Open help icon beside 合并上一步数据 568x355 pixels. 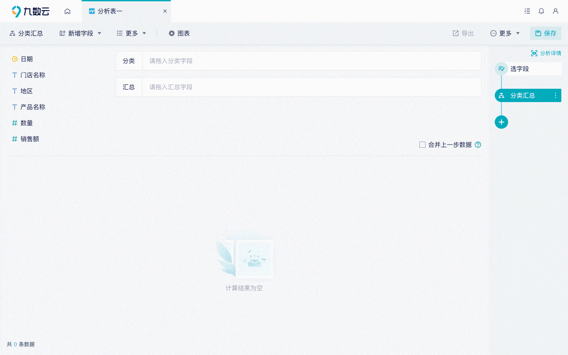pyautogui.click(x=478, y=145)
